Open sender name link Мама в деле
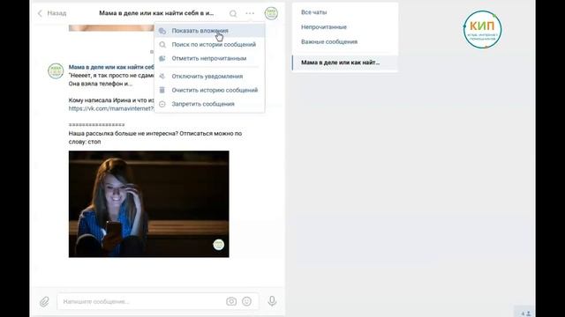This screenshot has width=565, height=317. [111, 67]
